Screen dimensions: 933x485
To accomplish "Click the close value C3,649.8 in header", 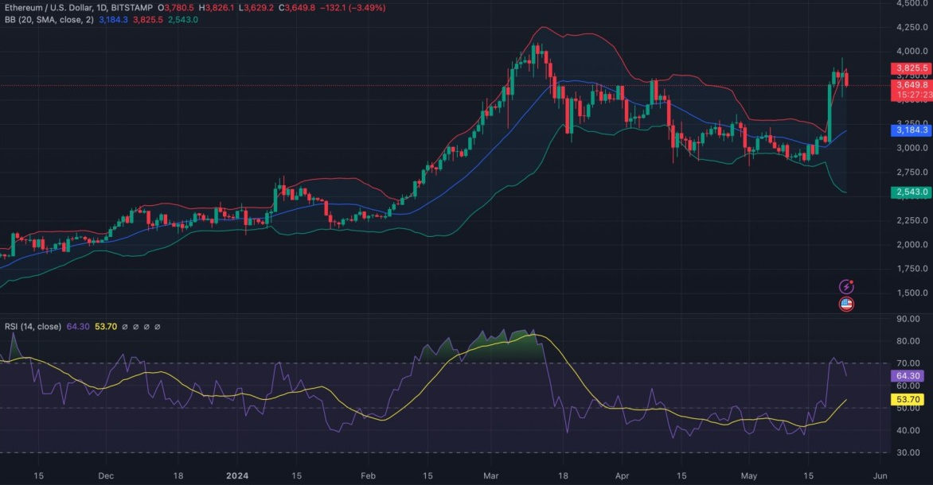I will click(x=297, y=8).
